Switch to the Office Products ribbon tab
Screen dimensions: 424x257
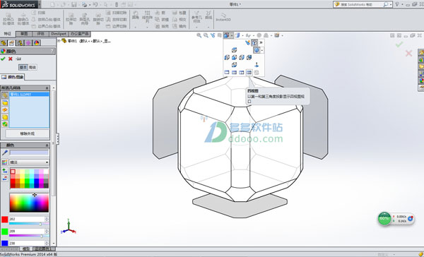79,34
